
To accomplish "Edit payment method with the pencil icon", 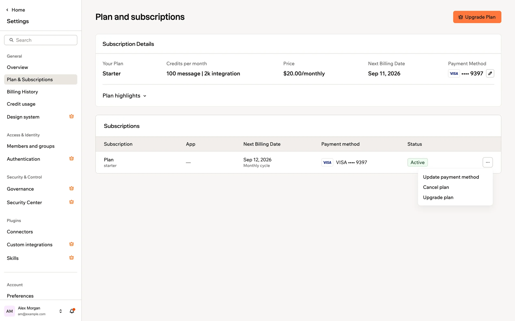I will point(490,73).
